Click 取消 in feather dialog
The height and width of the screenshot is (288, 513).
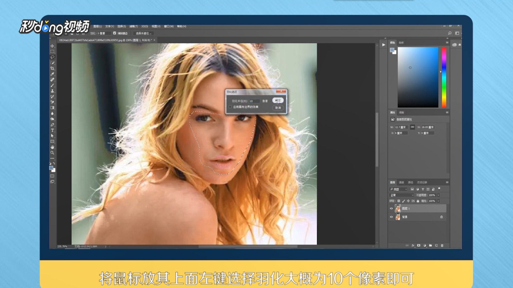click(x=278, y=108)
